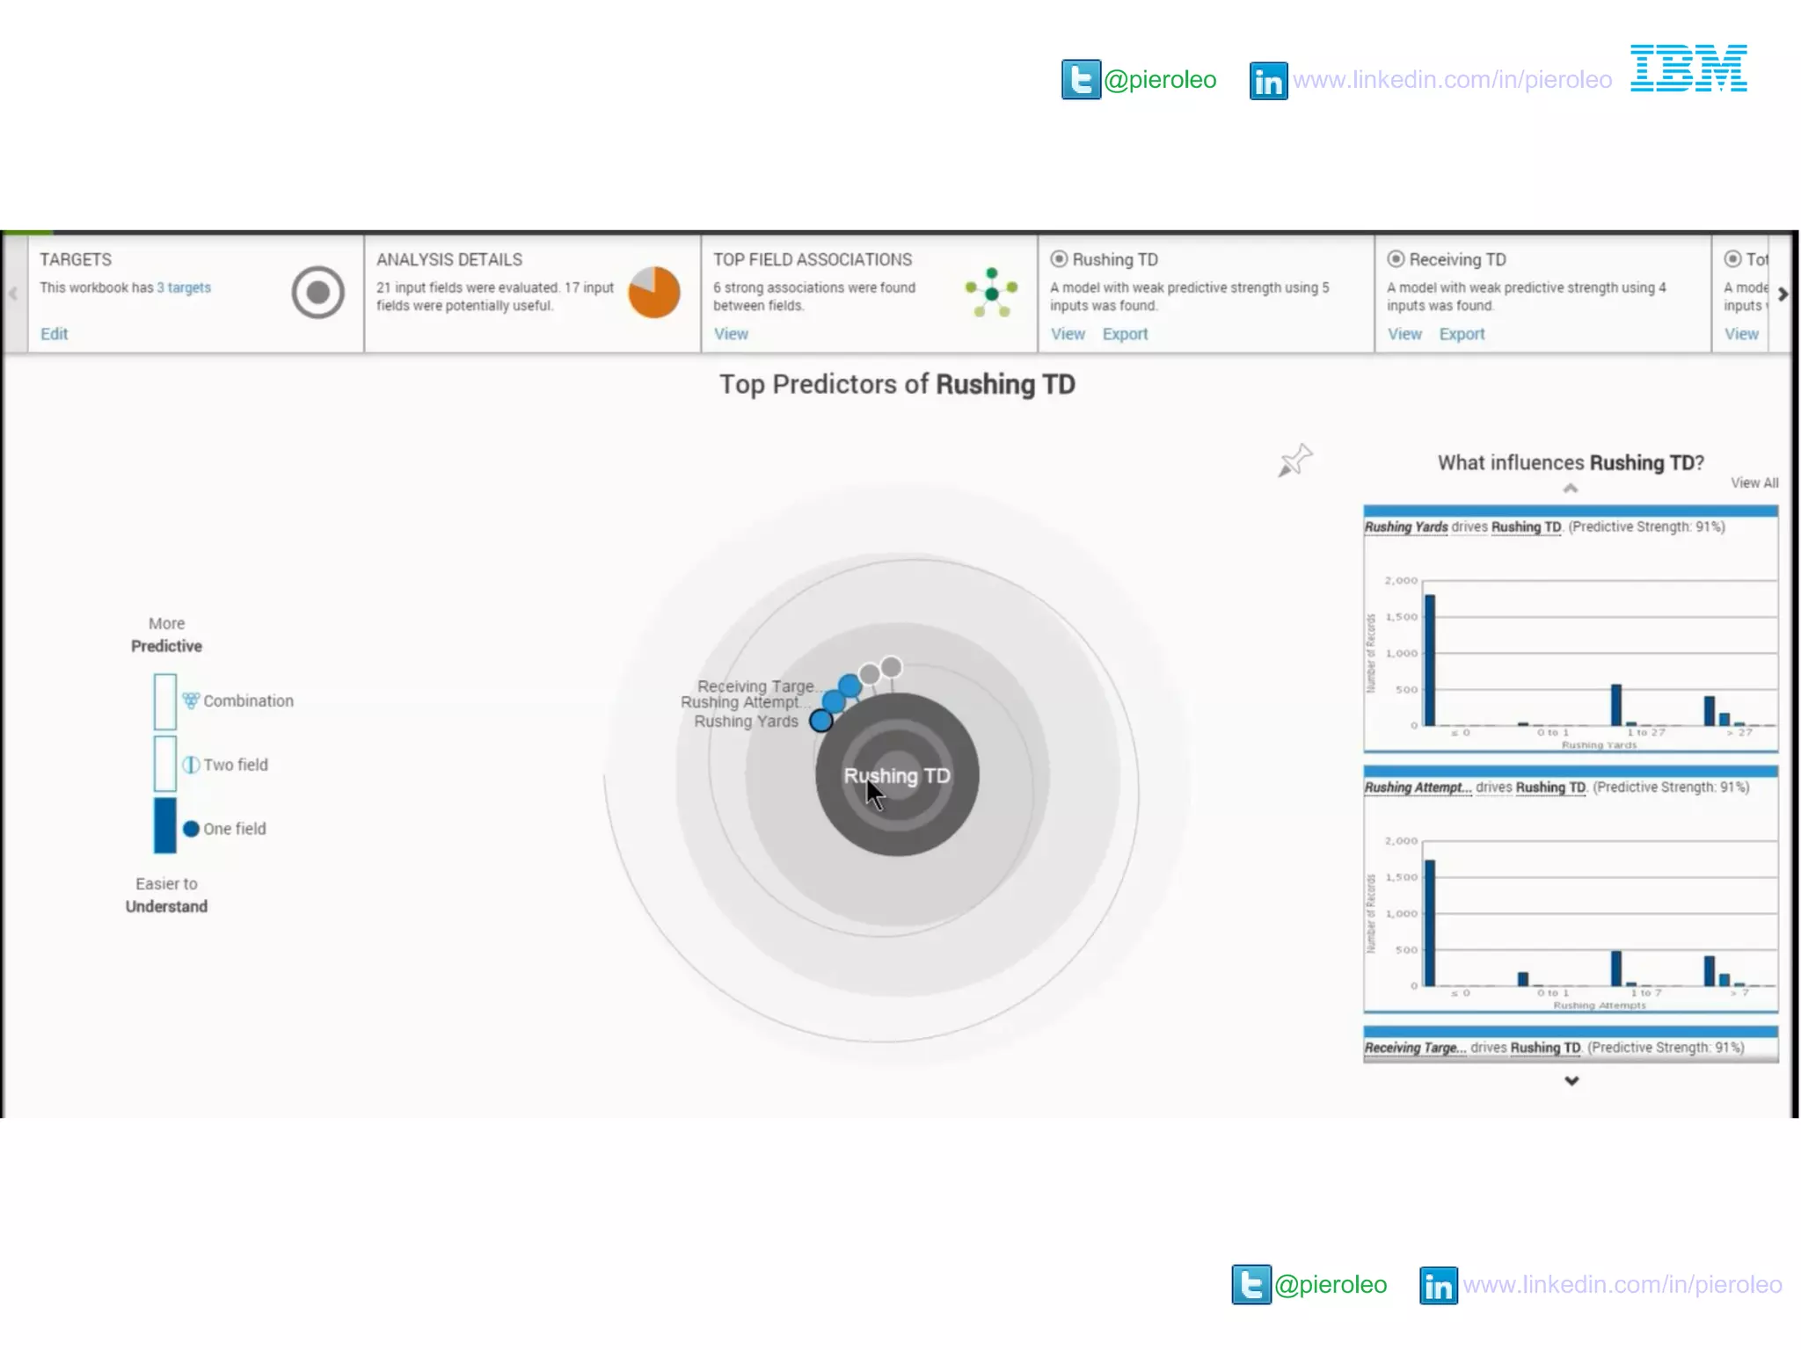The height and width of the screenshot is (1350, 1801).
Task: Expand influences list with down chevron
Action: (1571, 1081)
